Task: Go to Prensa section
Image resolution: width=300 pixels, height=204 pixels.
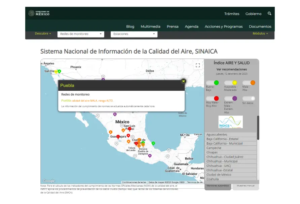Action: (173, 26)
